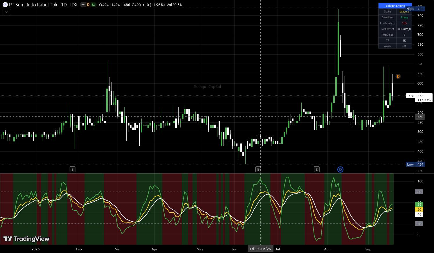Click the Vol20.3K volume value
This screenshot has height=253, width=434.
point(174,5)
